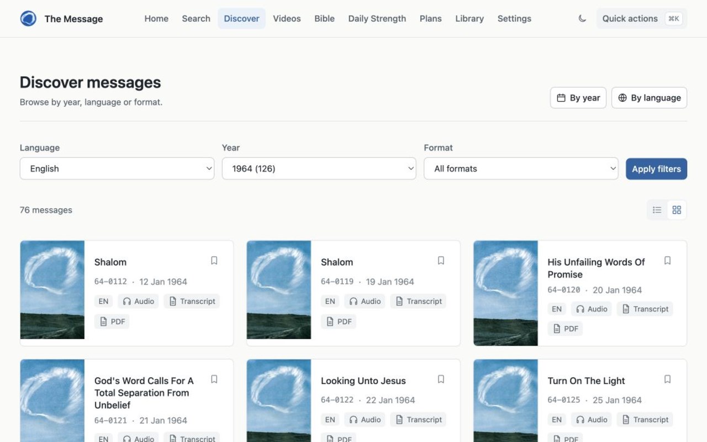This screenshot has width=707, height=442.
Task: Bookmark Turn On The Light message
Action: [x=667, y=380]
